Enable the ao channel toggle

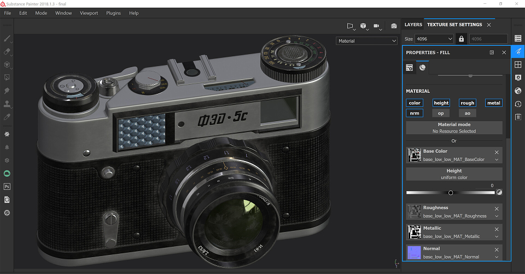point(468,114)
